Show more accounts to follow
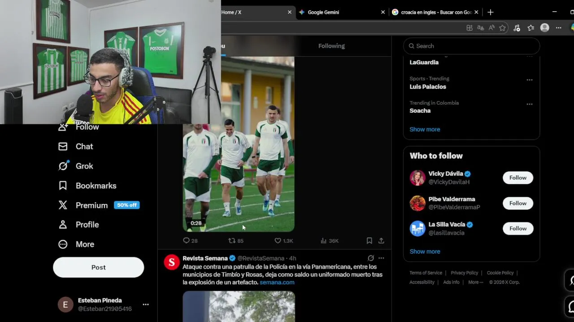The image size is (574, 322). click(x=425, y=251)
